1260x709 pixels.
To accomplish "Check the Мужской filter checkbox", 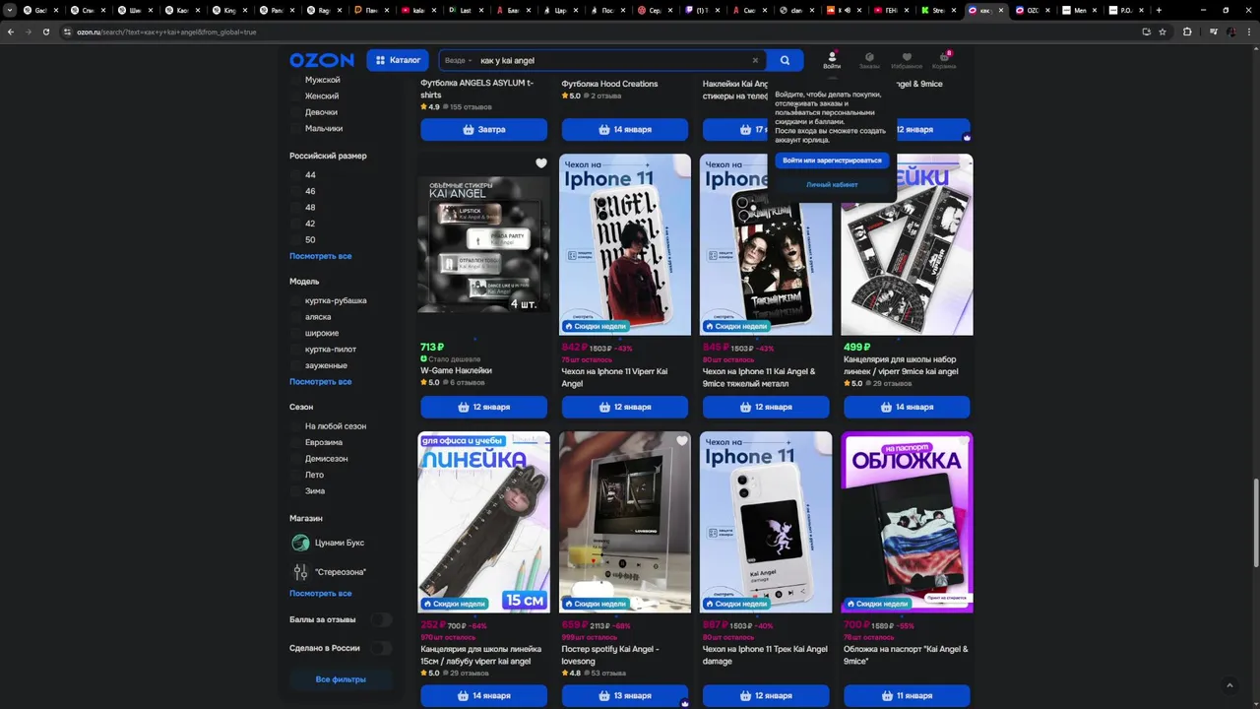I will [295, 80].
